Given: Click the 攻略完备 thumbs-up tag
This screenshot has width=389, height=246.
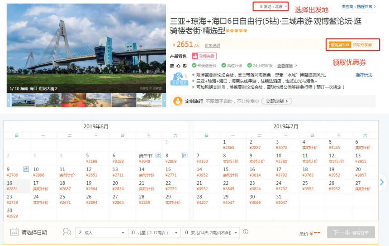Looking at the screenshot, I should point(204,56).
